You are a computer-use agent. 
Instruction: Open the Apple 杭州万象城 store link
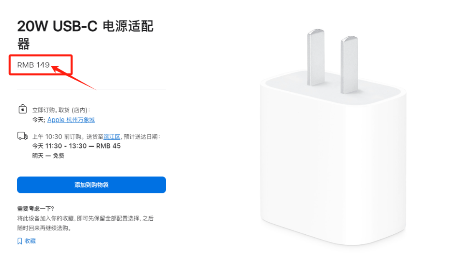[71, 120]
